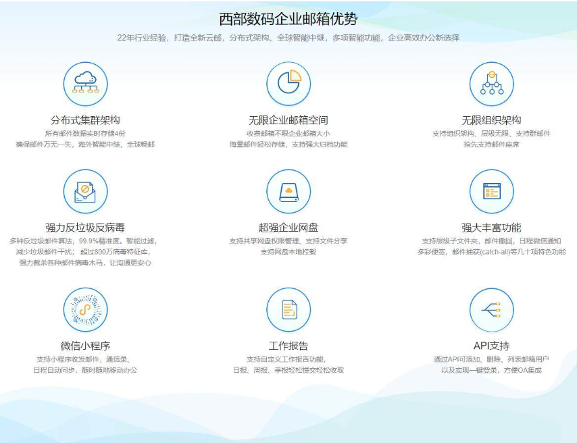Viewport: 577px width, 443px height.
Task: Click the WeChat mini program QR code icon
Action: point(85,309)
